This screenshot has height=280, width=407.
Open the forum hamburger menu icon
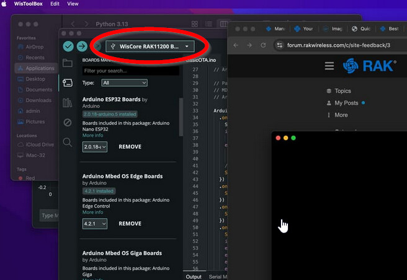[x=329, y=66]
